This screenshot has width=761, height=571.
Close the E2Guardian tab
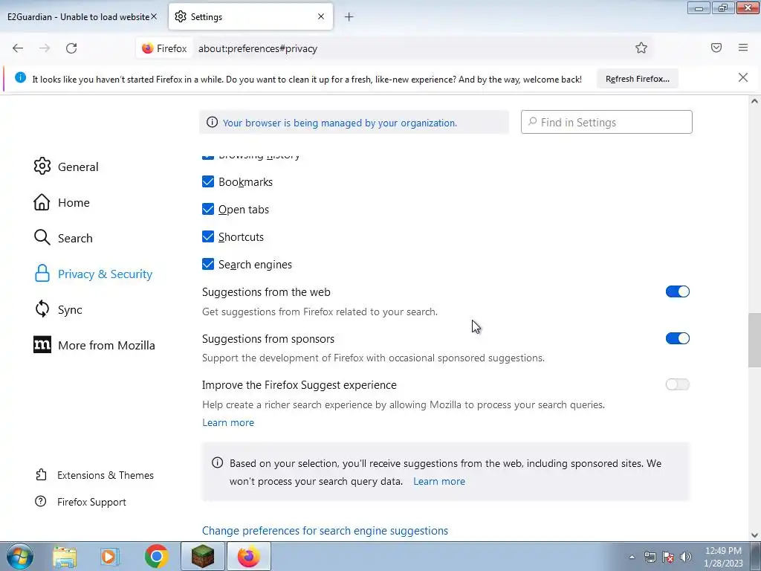coord(153,16)
